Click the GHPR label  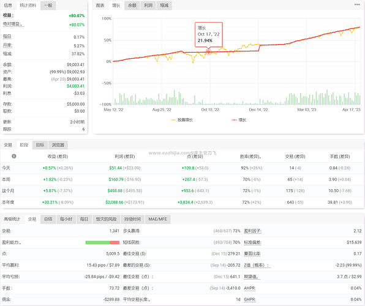click(x=250, y=299)
